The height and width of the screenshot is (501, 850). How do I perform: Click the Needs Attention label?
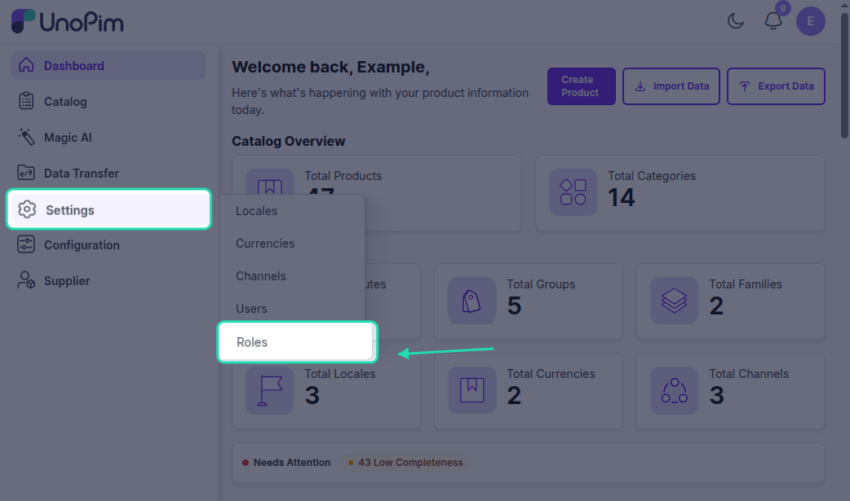point(292,463)
